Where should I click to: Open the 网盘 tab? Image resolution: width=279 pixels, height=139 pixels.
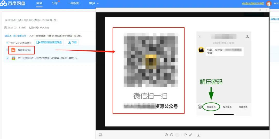[39, 3]
